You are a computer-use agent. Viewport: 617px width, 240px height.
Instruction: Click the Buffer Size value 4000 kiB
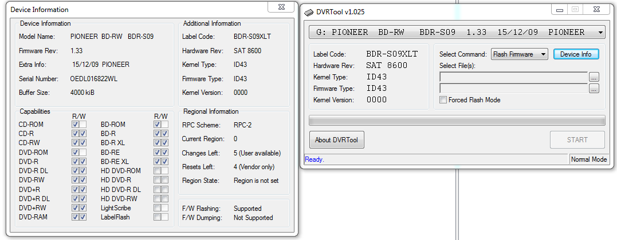tap(82, 93)
